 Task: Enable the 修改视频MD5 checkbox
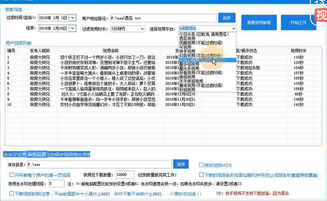[202, 165]
